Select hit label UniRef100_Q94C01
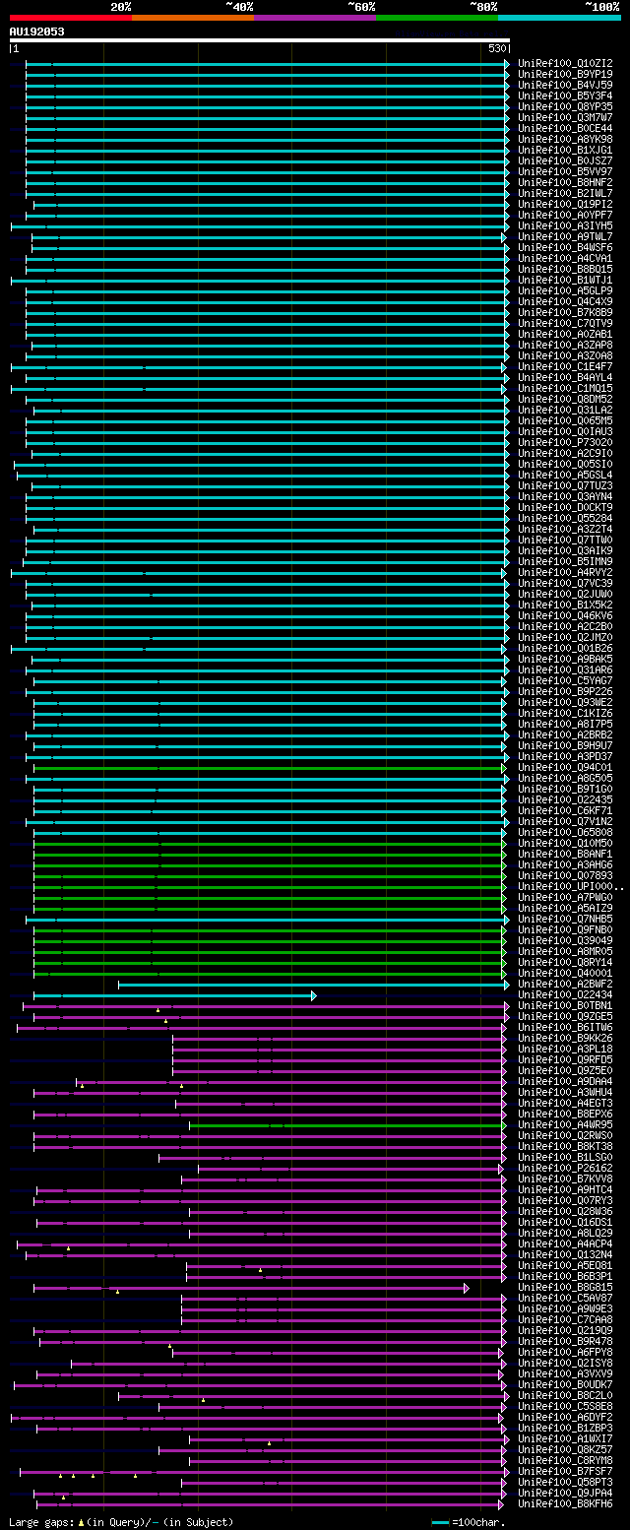Viewport: 630px width, 1530px height. 565,767
